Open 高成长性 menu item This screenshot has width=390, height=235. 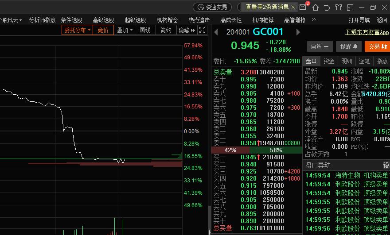(231, 20)
